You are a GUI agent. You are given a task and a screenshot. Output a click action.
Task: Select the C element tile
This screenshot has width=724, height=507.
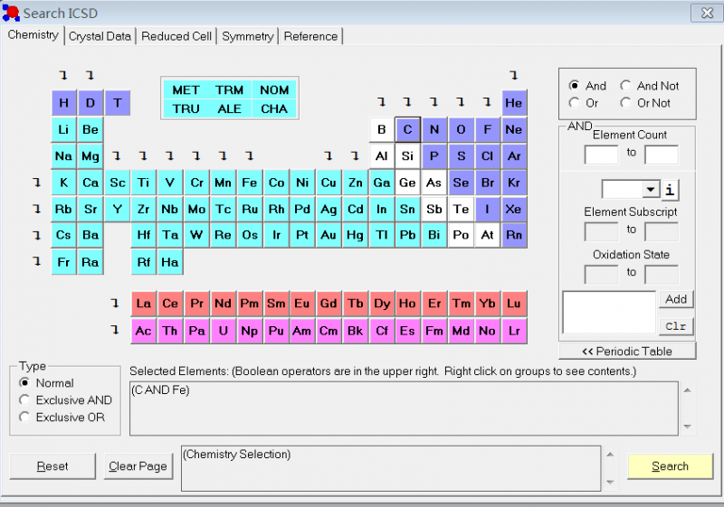click(408, 129)
